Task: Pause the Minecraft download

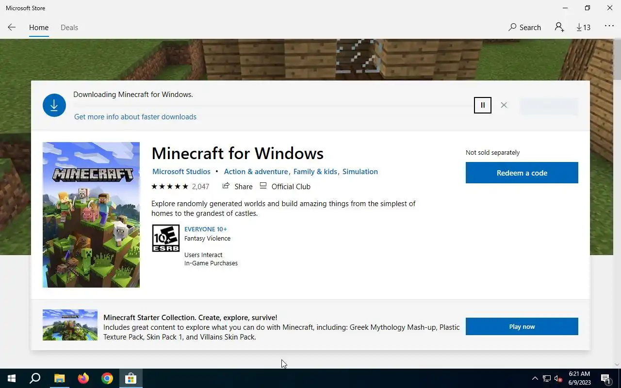Action: point(483,105)
